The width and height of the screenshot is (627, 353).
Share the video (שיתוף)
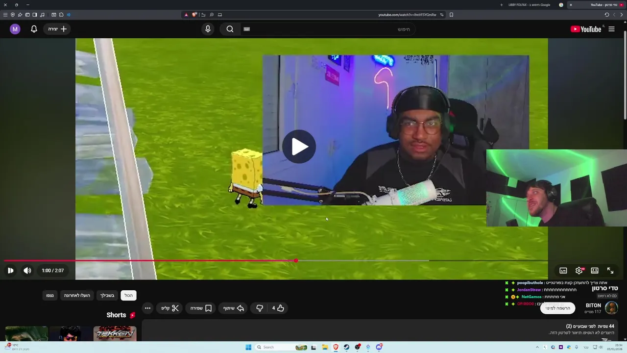(234, 308)
